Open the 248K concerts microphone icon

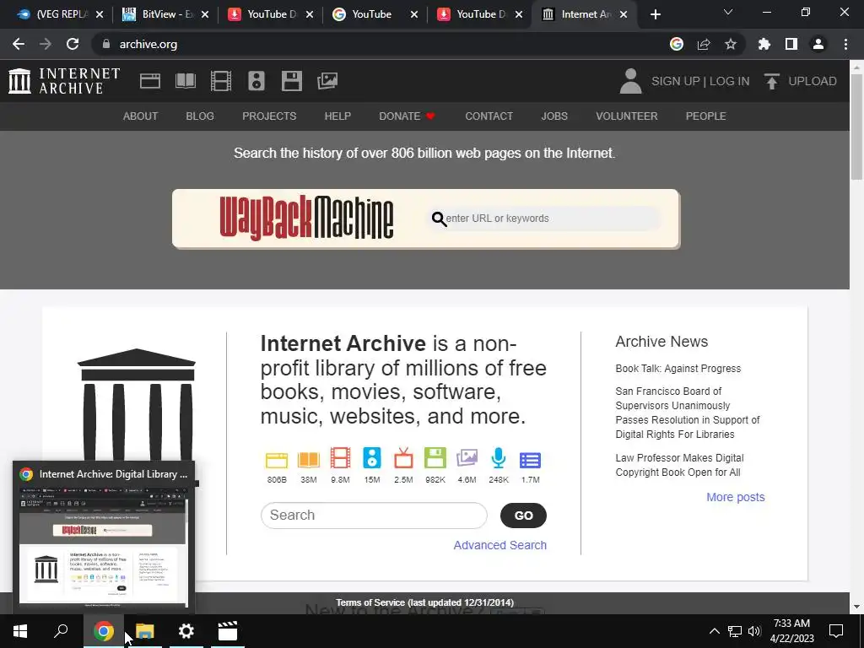point(499,458)
